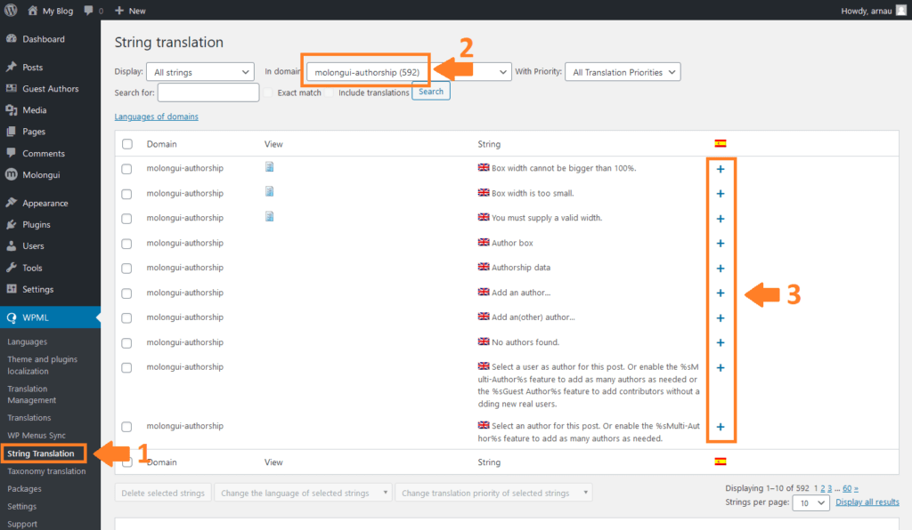This screenshot has height=530, width=912.
Task: Check the 'Authorship data' row
Action: point(126,269)
